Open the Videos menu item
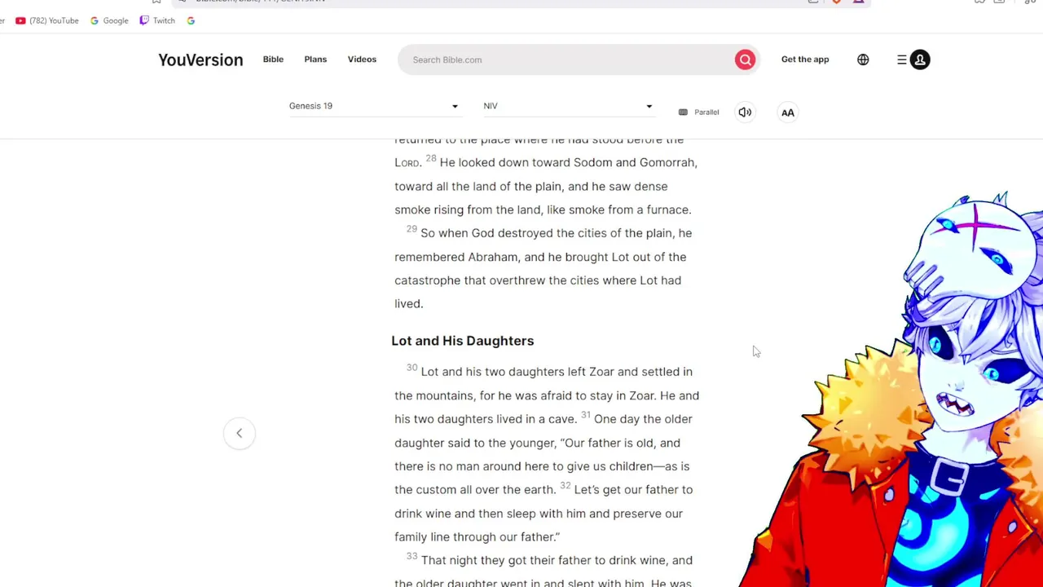The height and width of the screenshot is (587, 1043). (x=362, y=60)
